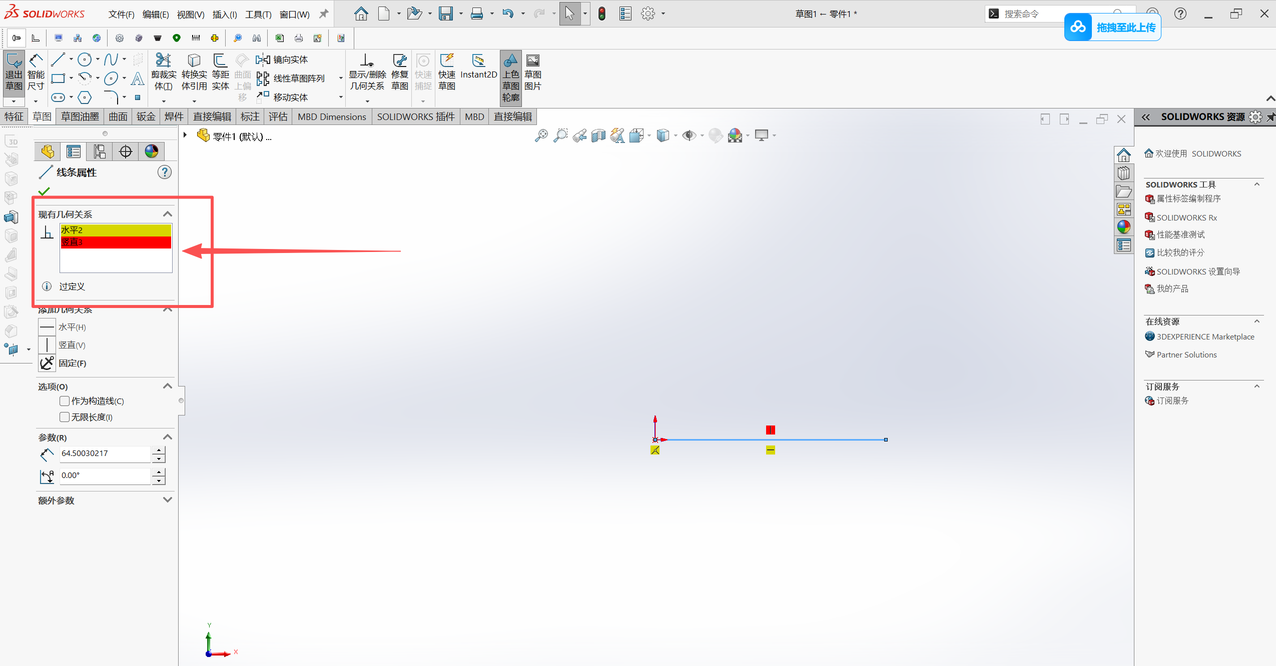1276x666 pixels.
Task: Open the 3DEXPERIENCE Marketplace link
Action: (1205, 336)
